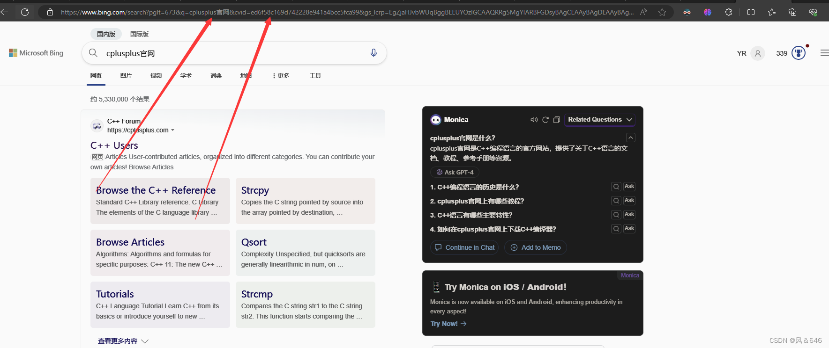Click search icon next to question 4
The height and width of the screenshot is (348, 829).
(616, 229)
